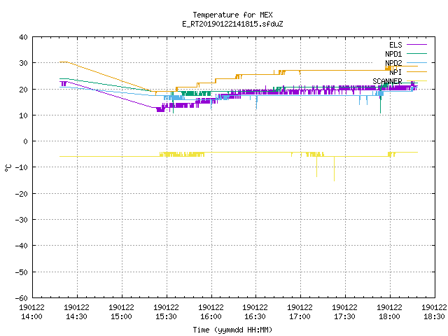Click the y-axis label 40
This screenshot has height=336, width=448.
pyautogui.click(x=23, y=37)
